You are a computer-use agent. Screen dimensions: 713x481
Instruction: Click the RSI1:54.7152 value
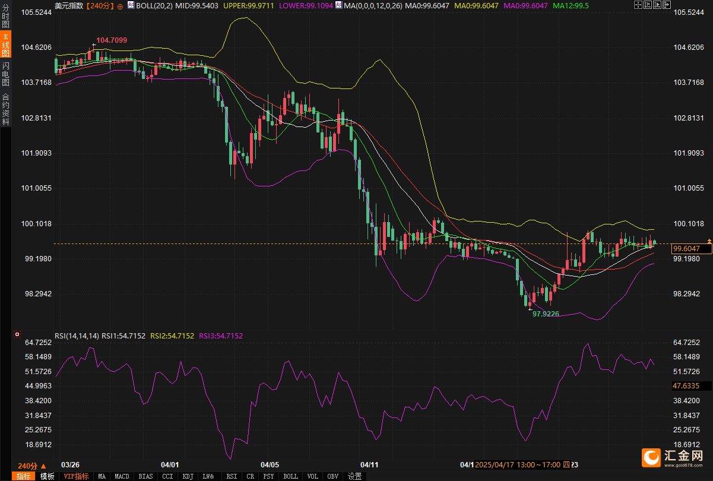pos(123,336)
